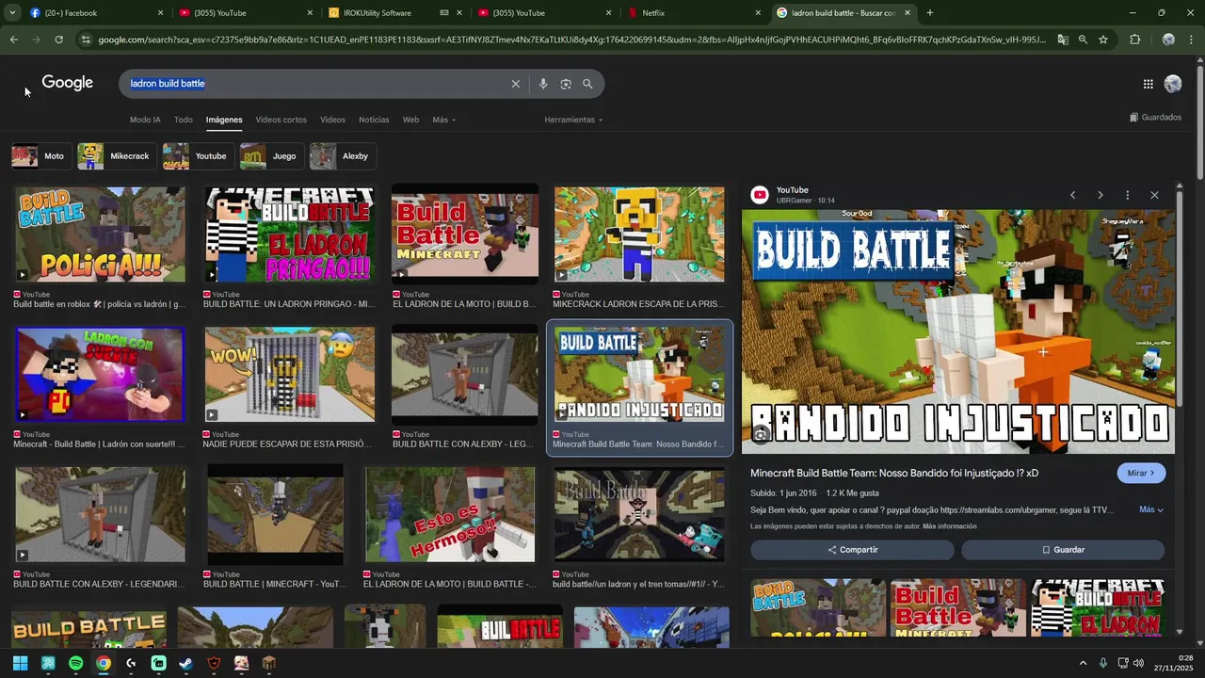Expand the Más menu in search tabs
The width and height of the screenshot is (1205, 678).
443,120
